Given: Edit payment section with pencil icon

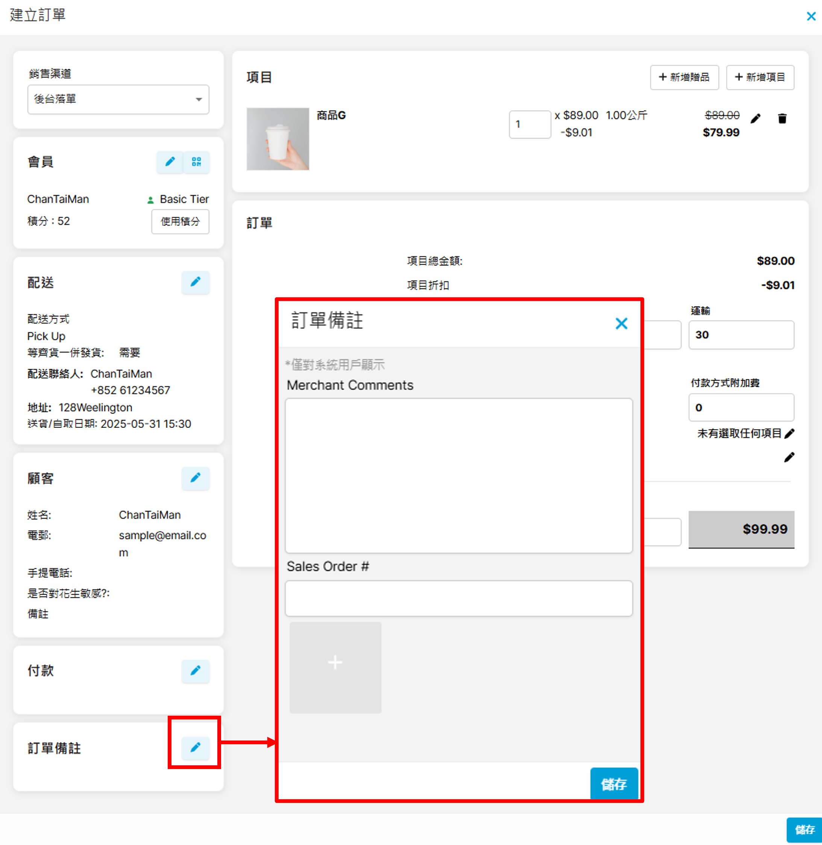Looking at the screenshot, I should [x=195, y=671].
